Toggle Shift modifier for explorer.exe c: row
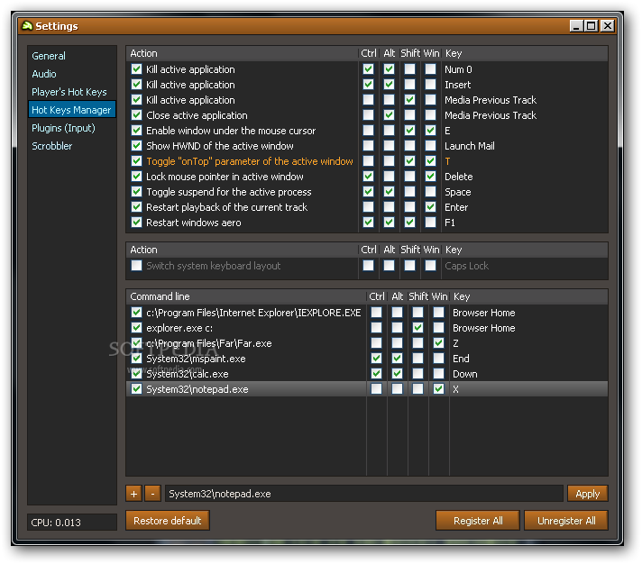The image size is (642, 564). tap(417, 328)
